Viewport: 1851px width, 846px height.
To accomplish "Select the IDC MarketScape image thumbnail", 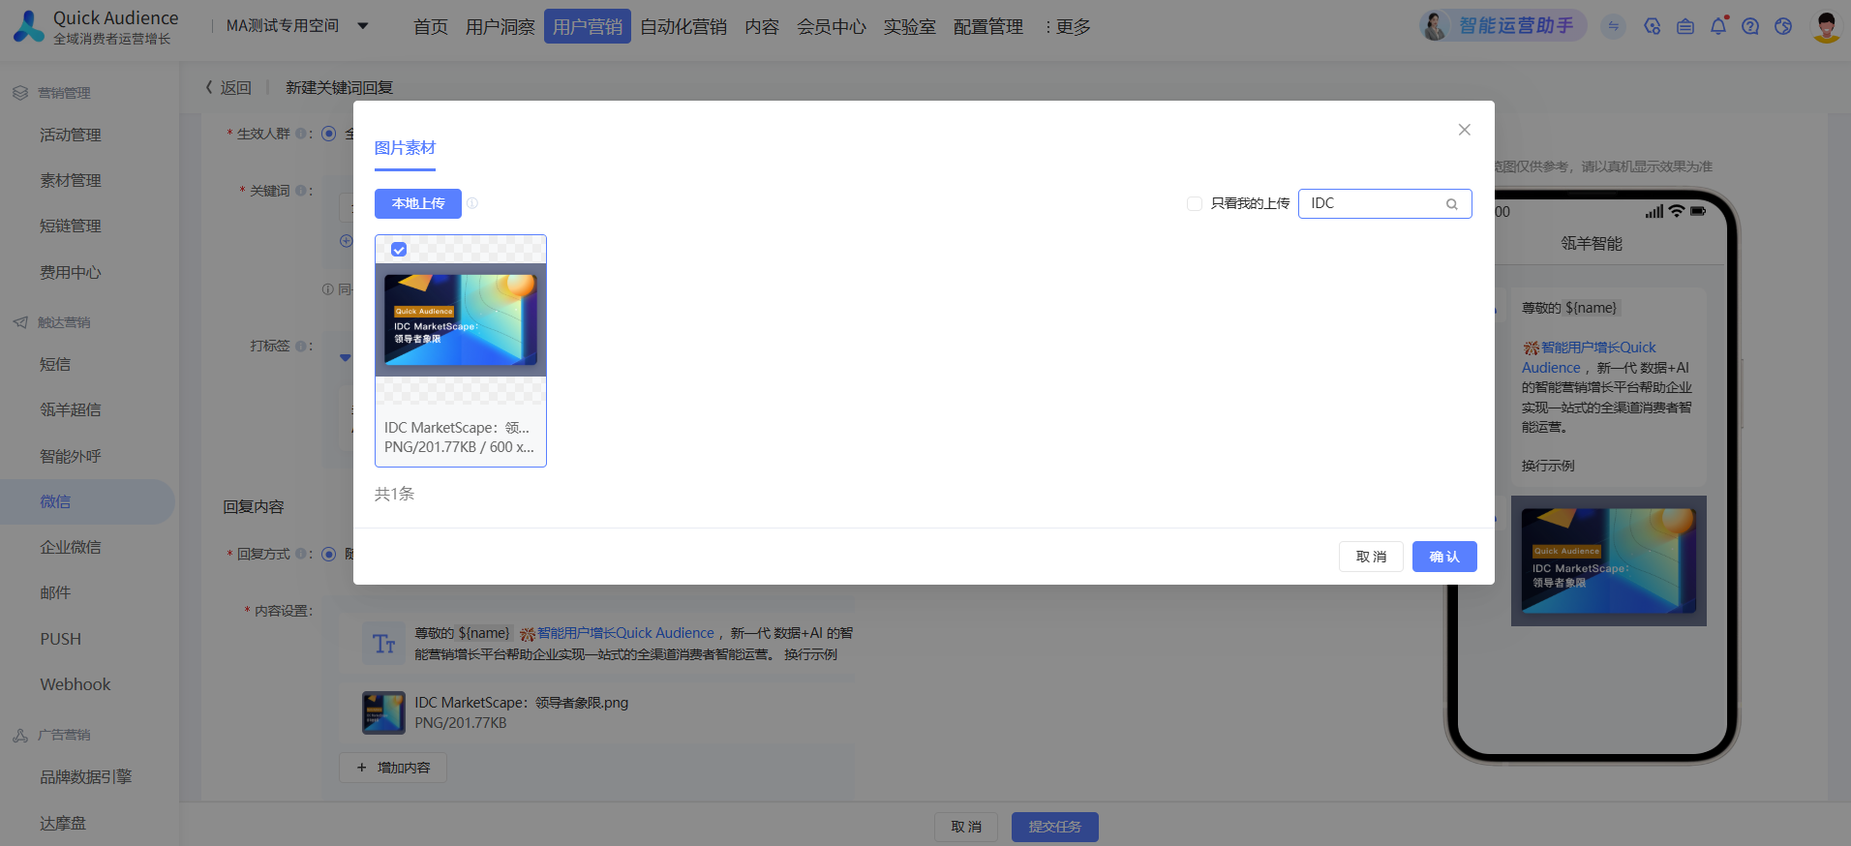I will (461, 320).
